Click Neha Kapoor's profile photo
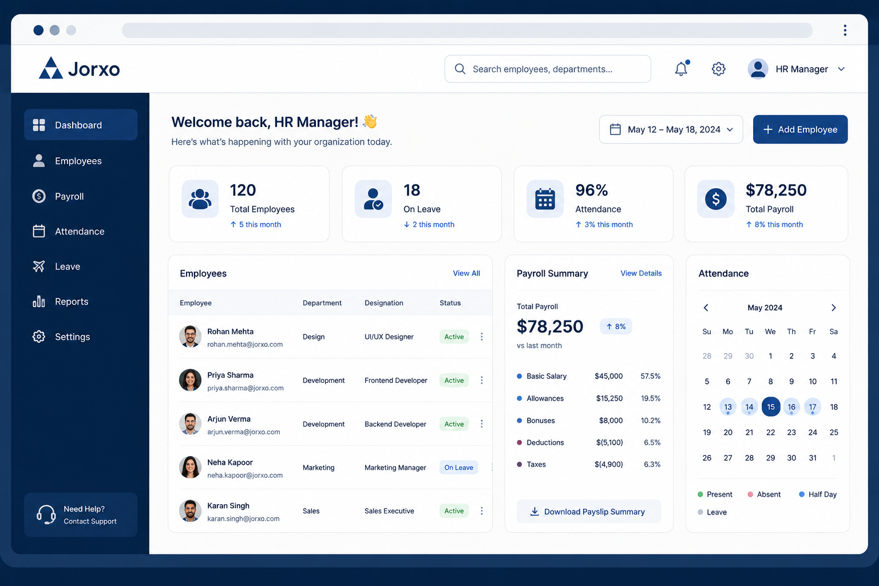The height and width of the screenshot is (586, 879). point(190,467)
